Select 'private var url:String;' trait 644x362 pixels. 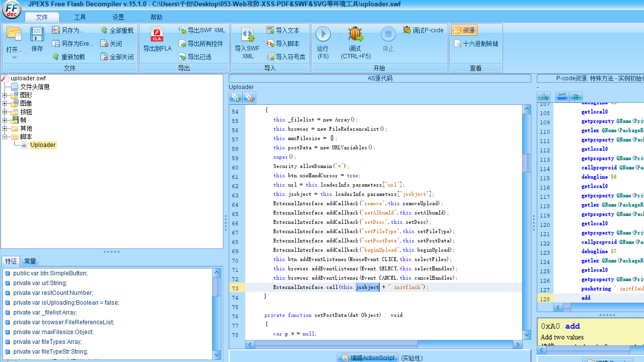40,283
